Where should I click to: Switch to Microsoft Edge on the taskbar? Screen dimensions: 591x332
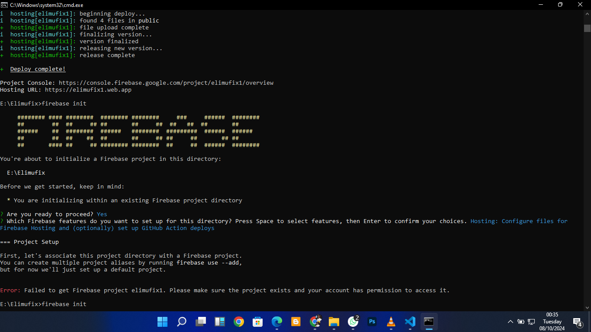coord(277,322)
